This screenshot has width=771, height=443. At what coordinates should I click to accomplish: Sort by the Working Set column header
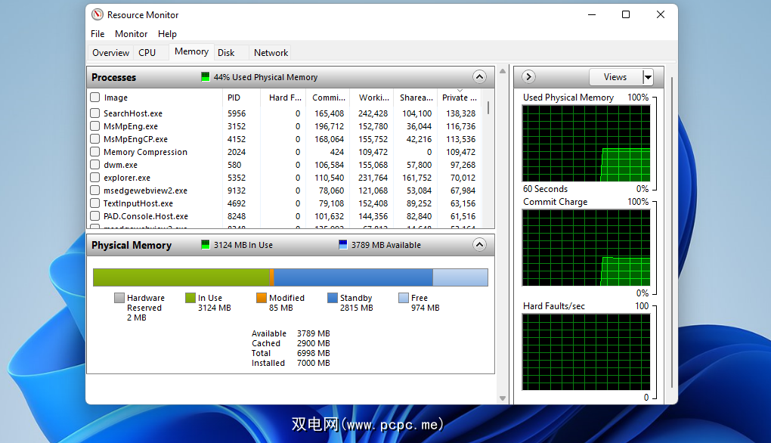[372, 98]
